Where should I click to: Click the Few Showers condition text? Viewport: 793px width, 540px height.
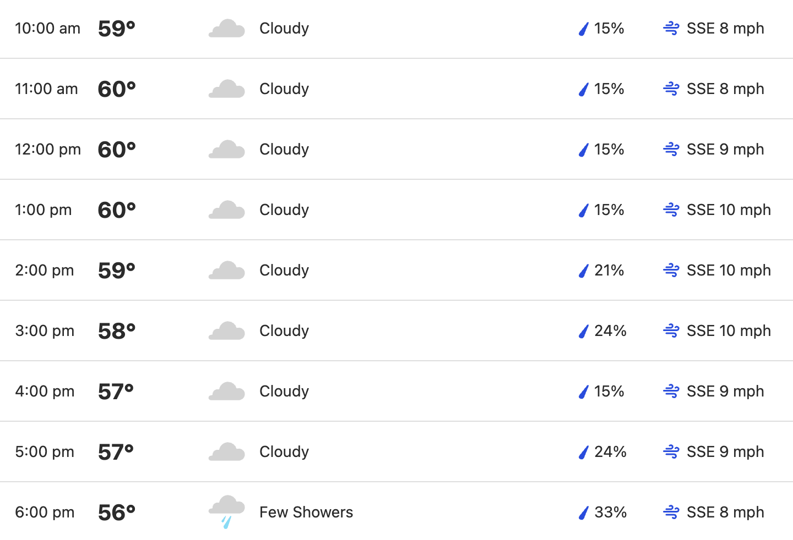click(306, 512)
